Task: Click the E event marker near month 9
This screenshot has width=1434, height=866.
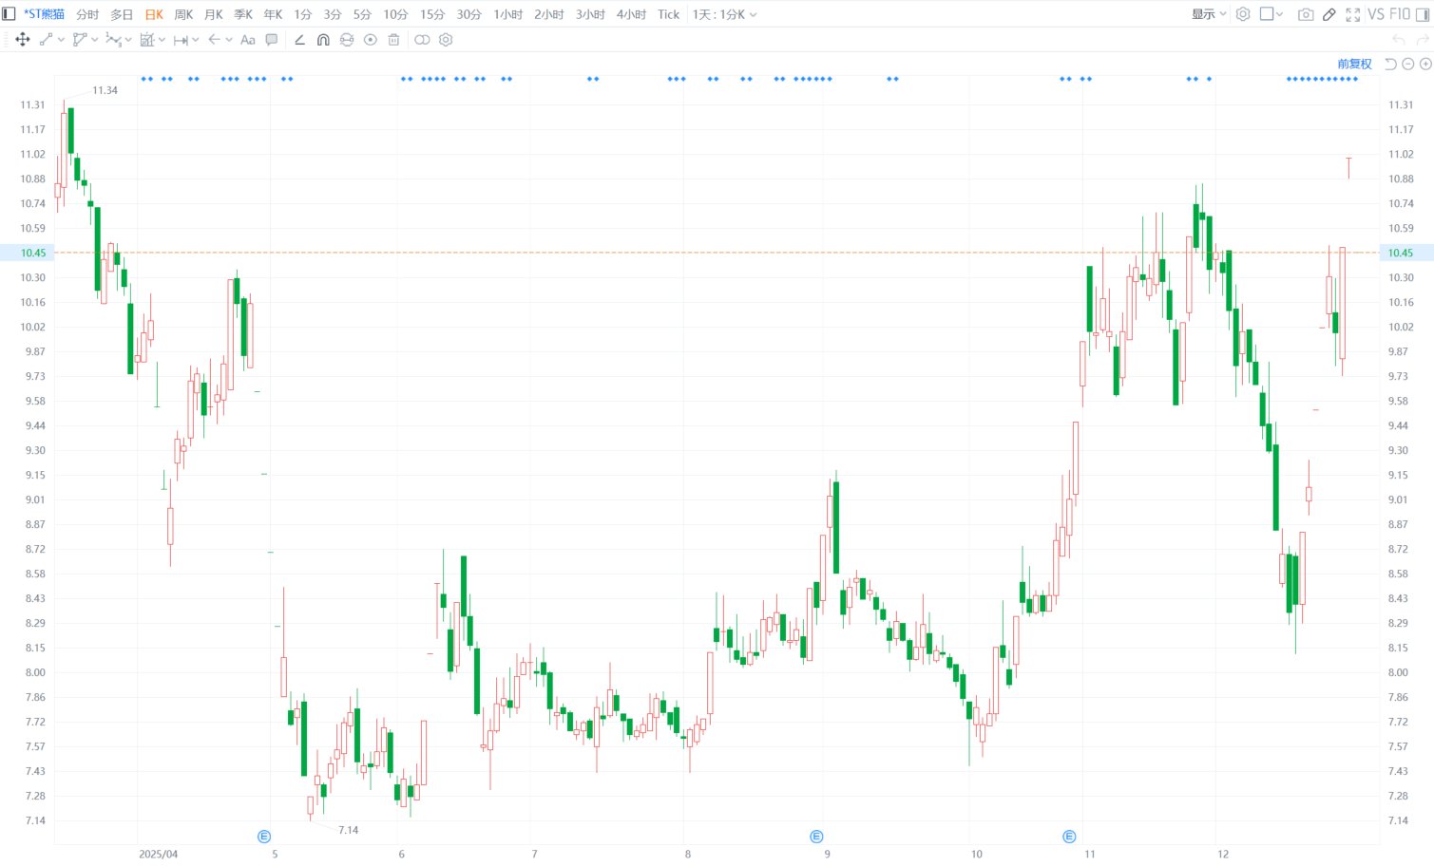Action: [x=816, y=837]
